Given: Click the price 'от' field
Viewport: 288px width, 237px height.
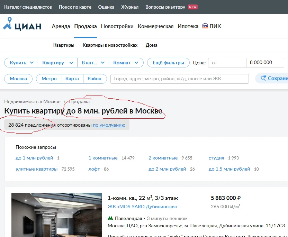Looking at the screenshot, I should (227, 63).
